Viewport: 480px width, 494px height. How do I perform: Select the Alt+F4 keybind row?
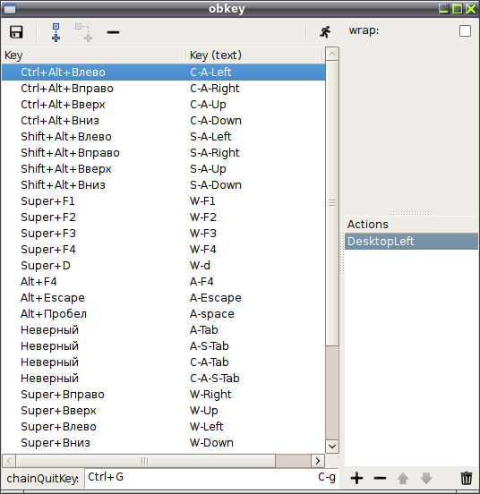click(x=163, y=281)
